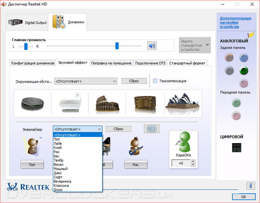Click the pop singer preset icon

point(32,146)
